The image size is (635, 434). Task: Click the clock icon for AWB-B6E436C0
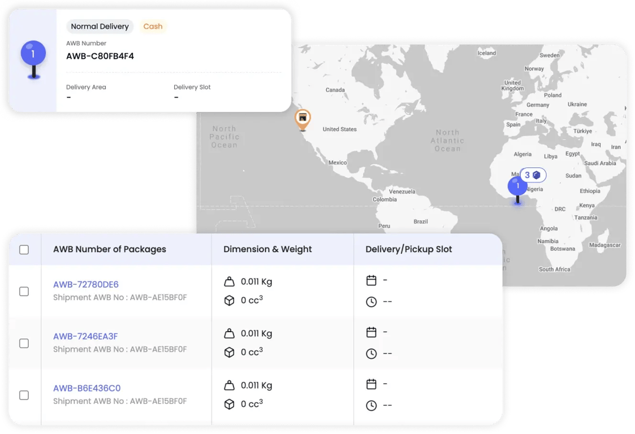pyautogui.click(x=372, y=405)
